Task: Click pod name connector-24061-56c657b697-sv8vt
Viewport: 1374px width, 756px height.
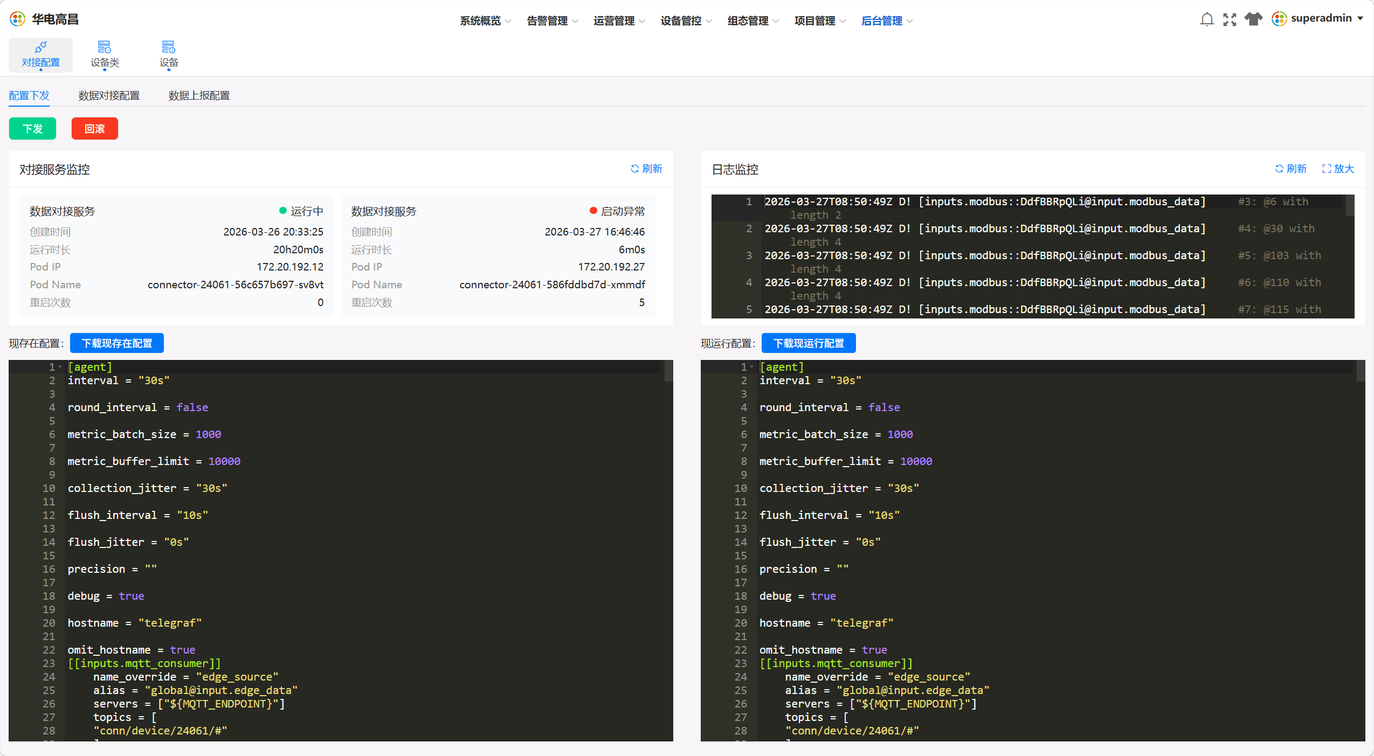Action: pos(236,285)
